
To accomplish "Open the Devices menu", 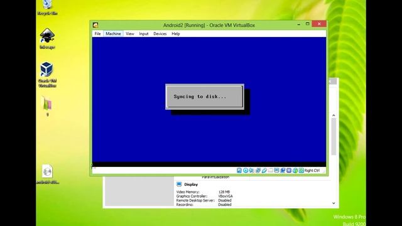I will [160, 34].
